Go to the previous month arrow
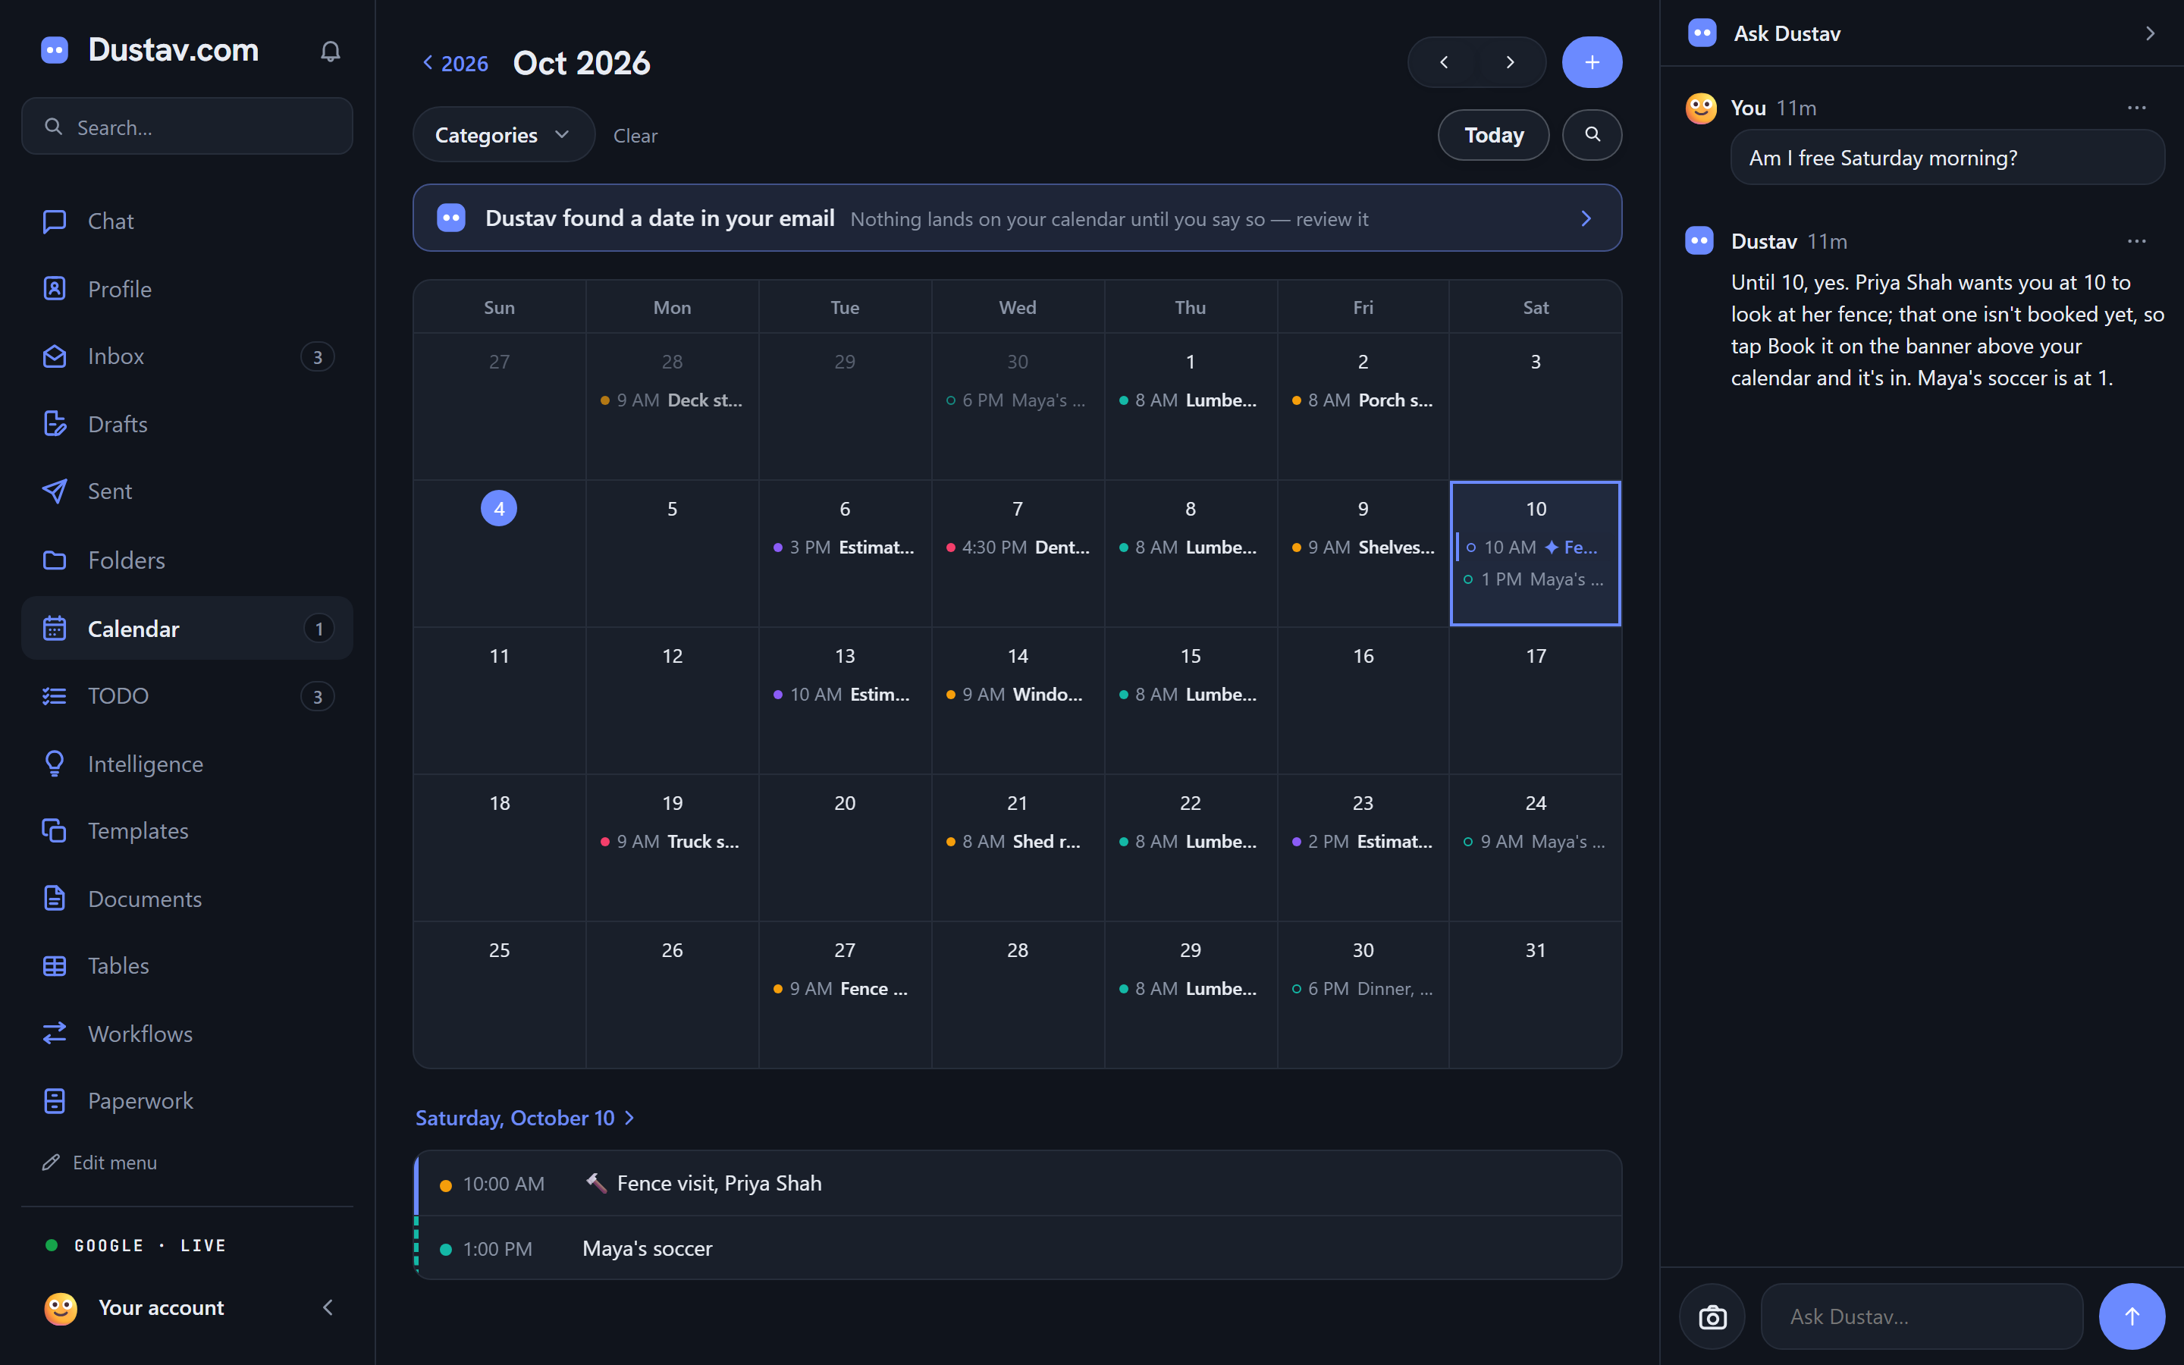 point(1444,62)
